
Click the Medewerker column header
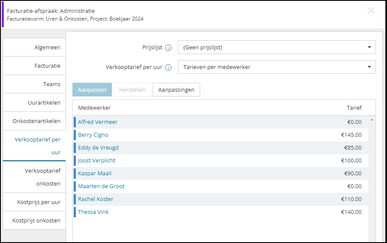(94, 108)
